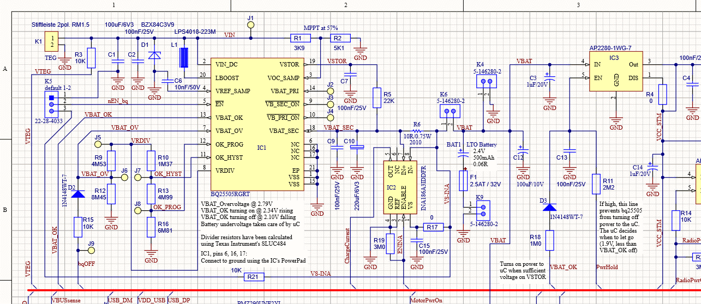This screenshot has height=304, width=701.
Task: Click resistor R10 1M37
Action: pos(151,160)
